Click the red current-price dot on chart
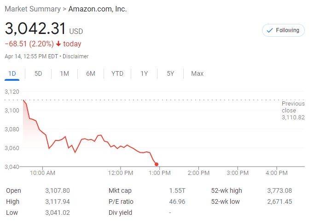320x224 pixels. click(x=157, y=164)
